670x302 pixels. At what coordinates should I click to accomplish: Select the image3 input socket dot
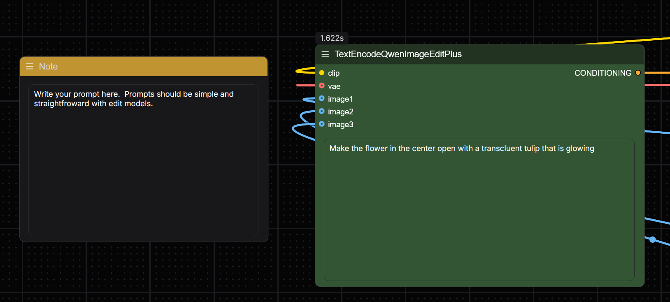[x=322, y=124]
